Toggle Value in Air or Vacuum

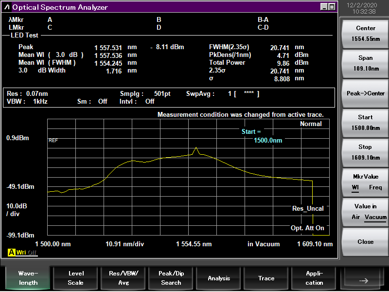[x=365, y=212]
